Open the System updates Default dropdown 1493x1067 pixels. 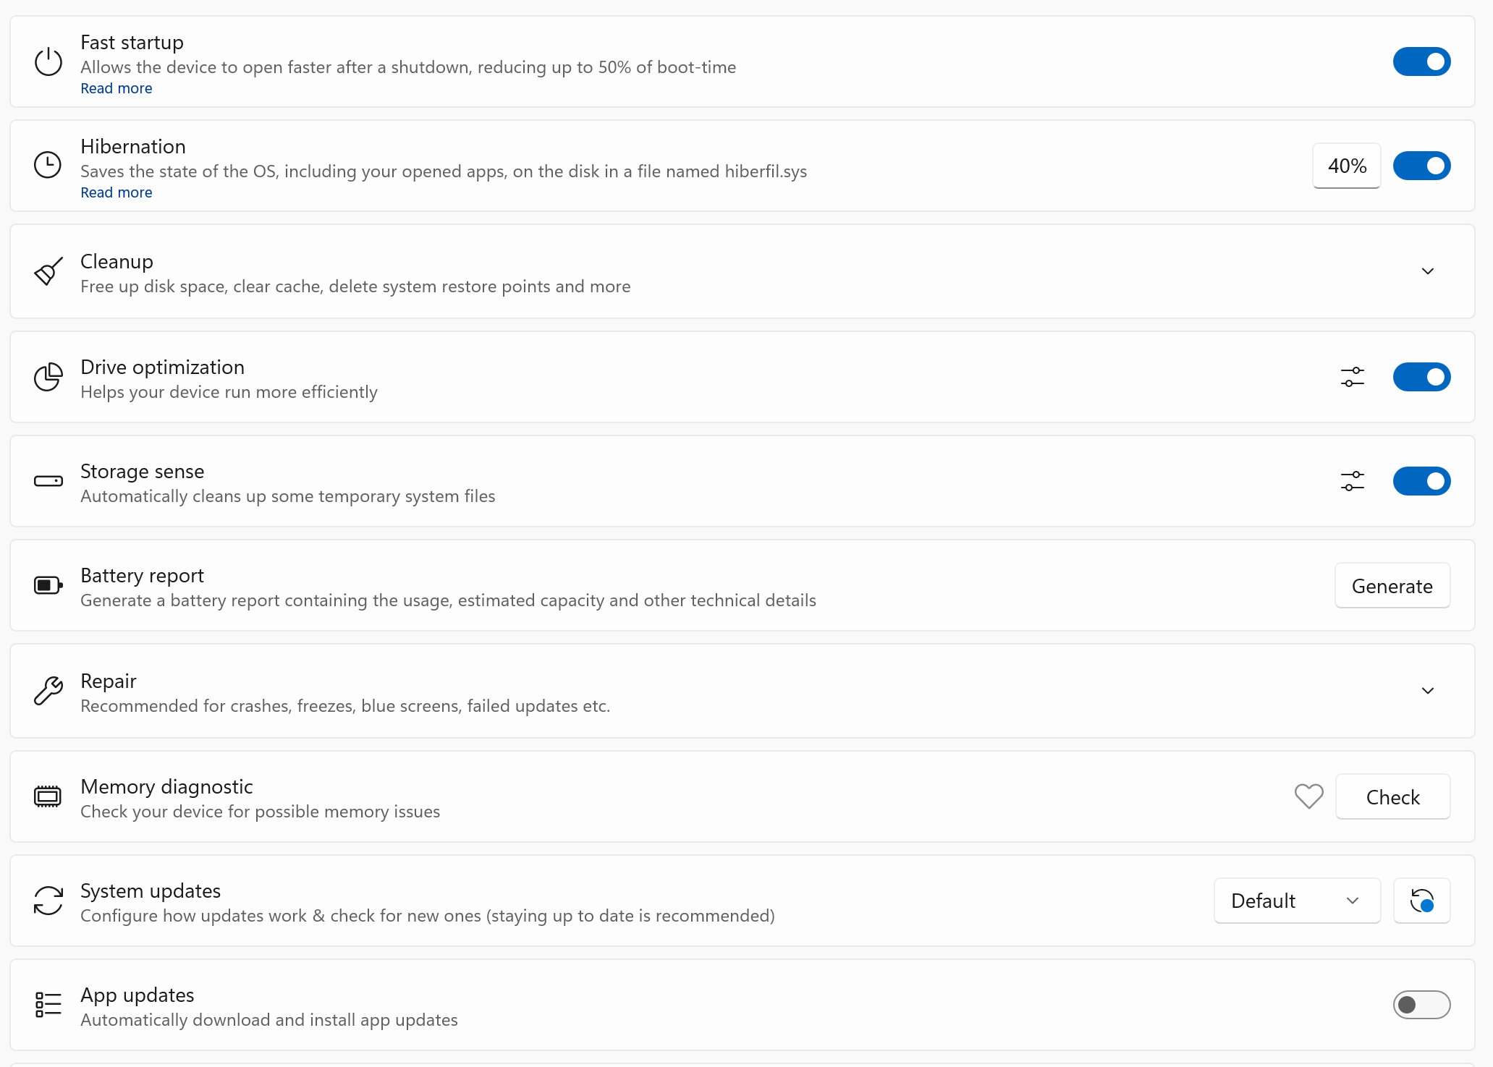(x=1296, y=901)
